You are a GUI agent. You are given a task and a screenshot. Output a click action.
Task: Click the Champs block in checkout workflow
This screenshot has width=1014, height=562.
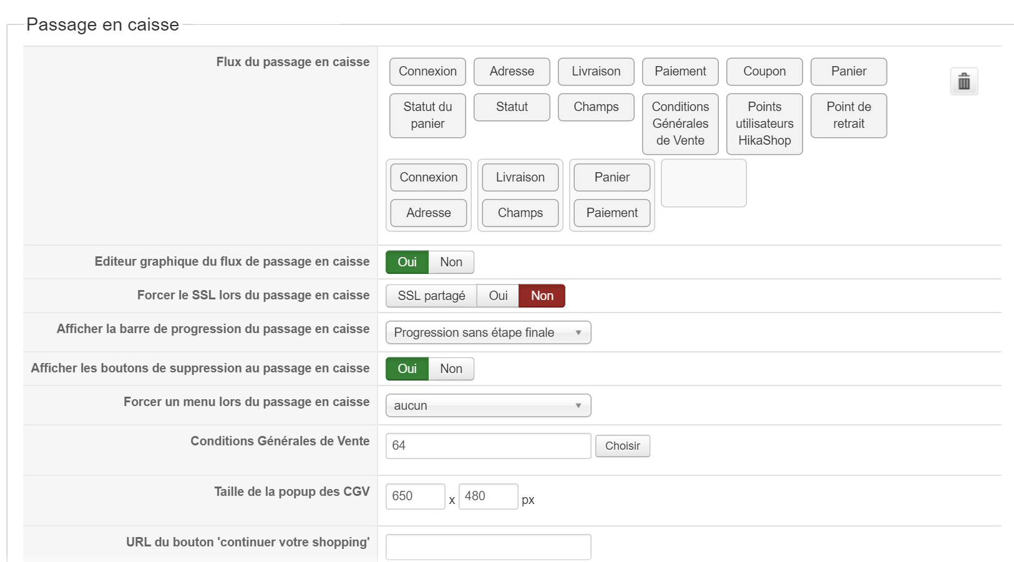pos(520,213)
